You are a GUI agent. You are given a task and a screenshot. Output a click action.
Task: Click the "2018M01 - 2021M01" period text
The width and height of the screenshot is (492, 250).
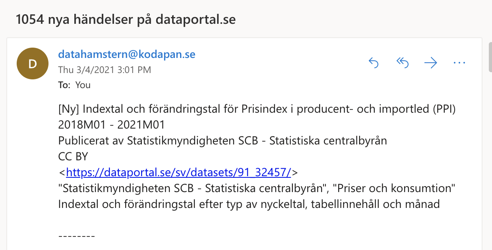(111, 125)
